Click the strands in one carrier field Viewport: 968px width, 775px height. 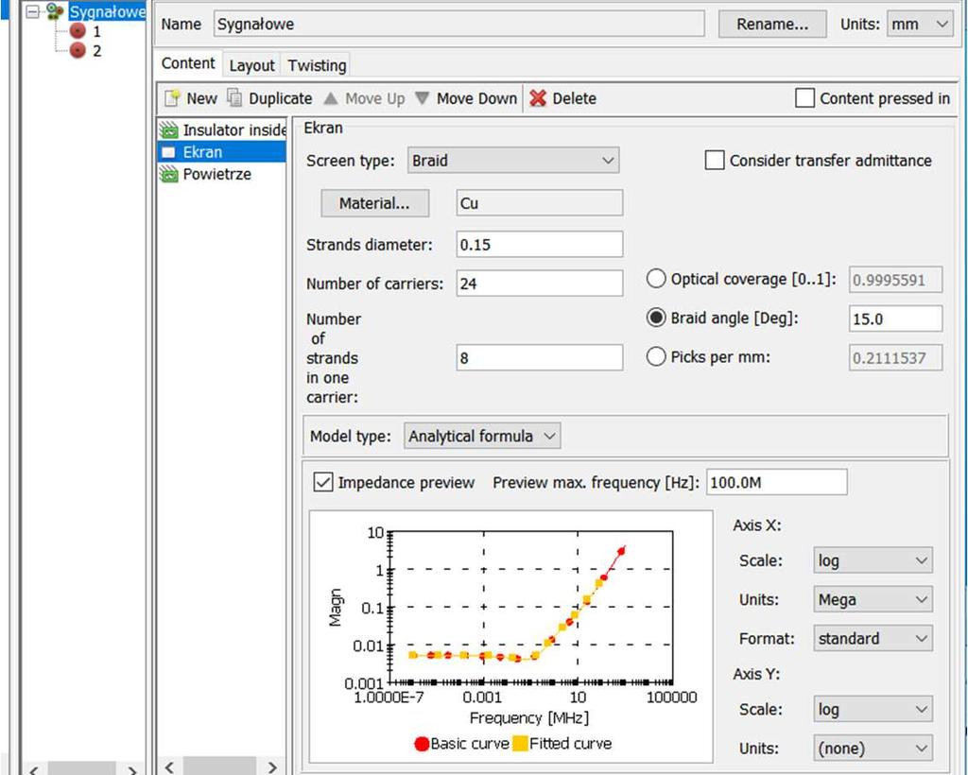tap(540, 357)
